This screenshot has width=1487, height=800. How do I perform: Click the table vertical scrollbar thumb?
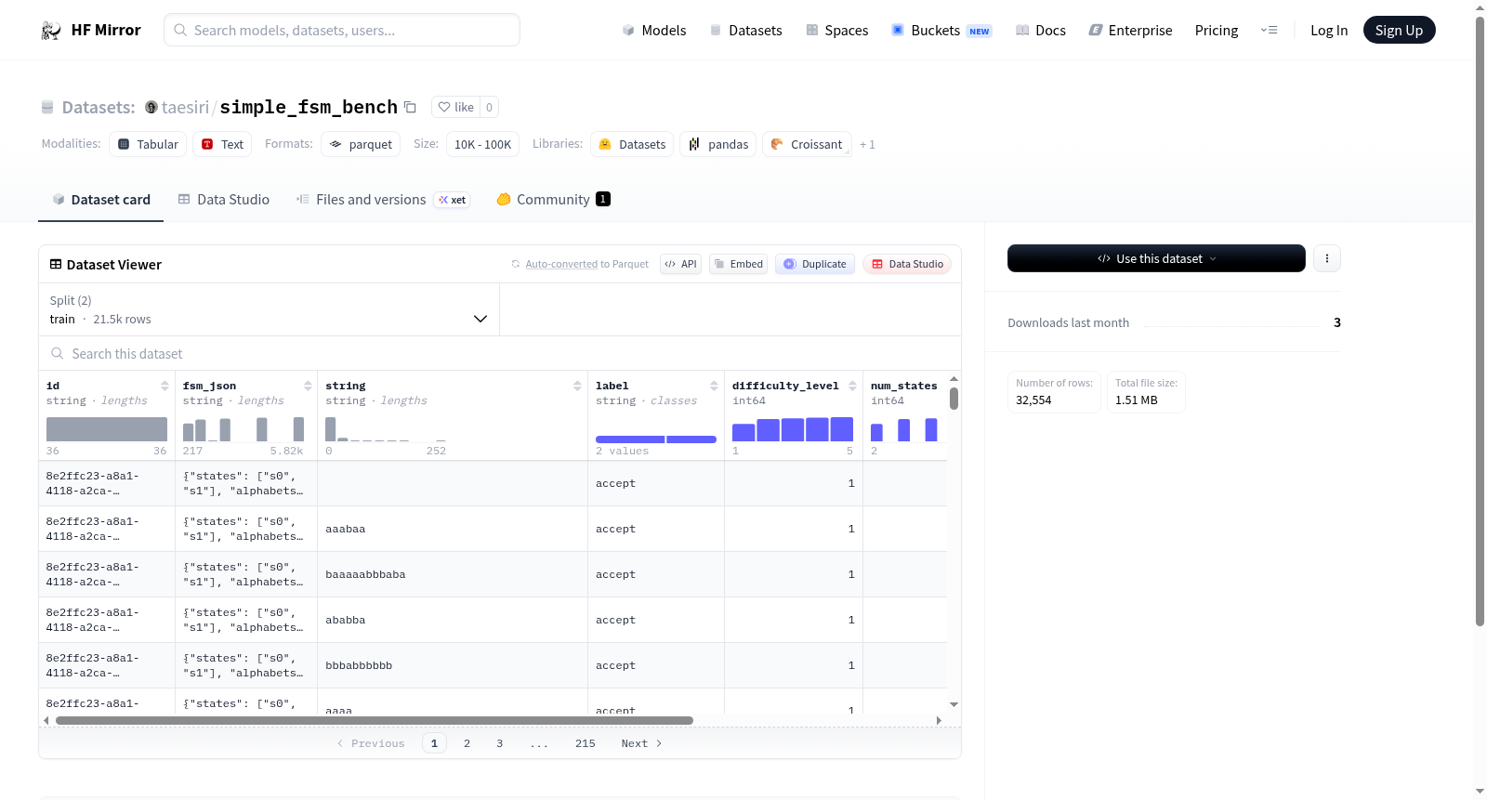[954, 399]
